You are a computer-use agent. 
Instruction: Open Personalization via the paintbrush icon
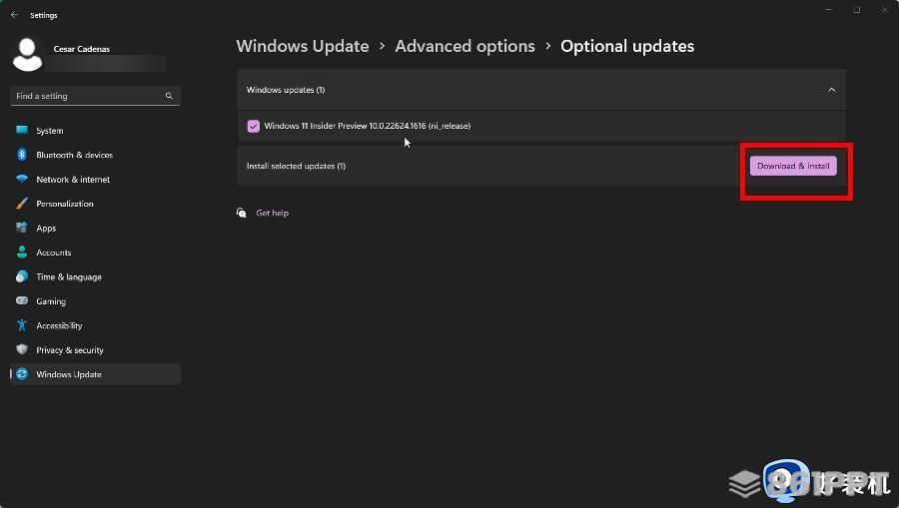point(22,204)
